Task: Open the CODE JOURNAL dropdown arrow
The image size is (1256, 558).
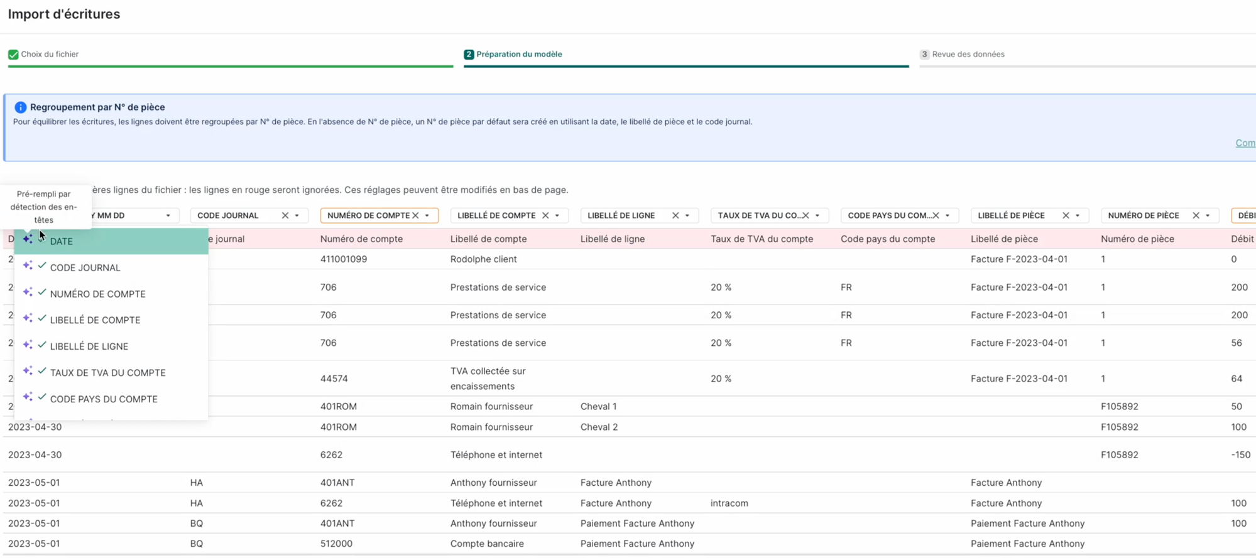Action: click(297, 215)
